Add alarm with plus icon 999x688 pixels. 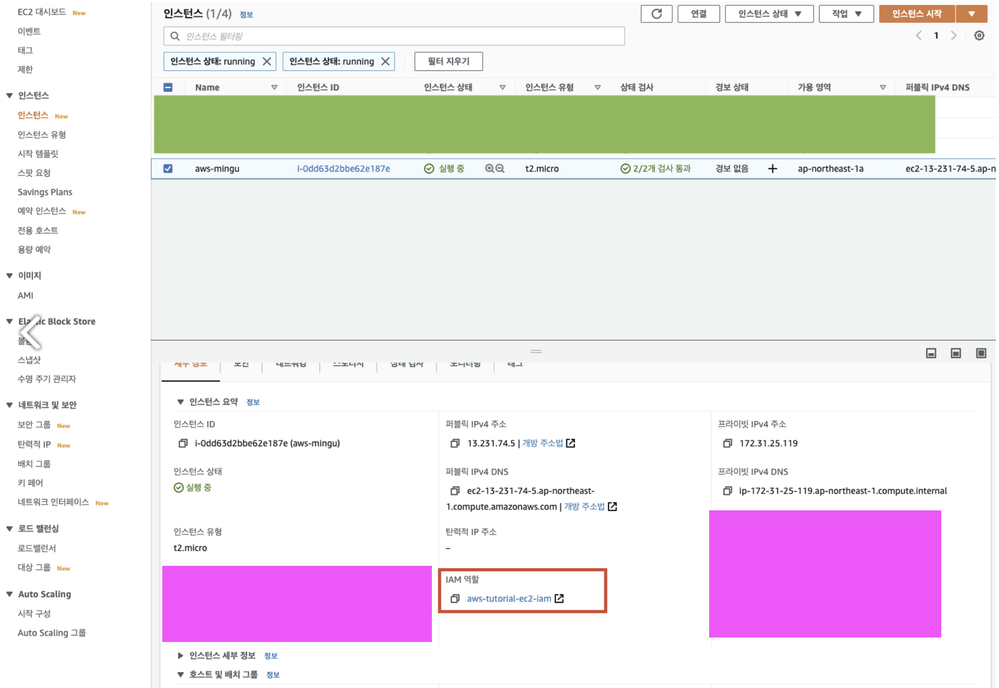click(772, 169)
